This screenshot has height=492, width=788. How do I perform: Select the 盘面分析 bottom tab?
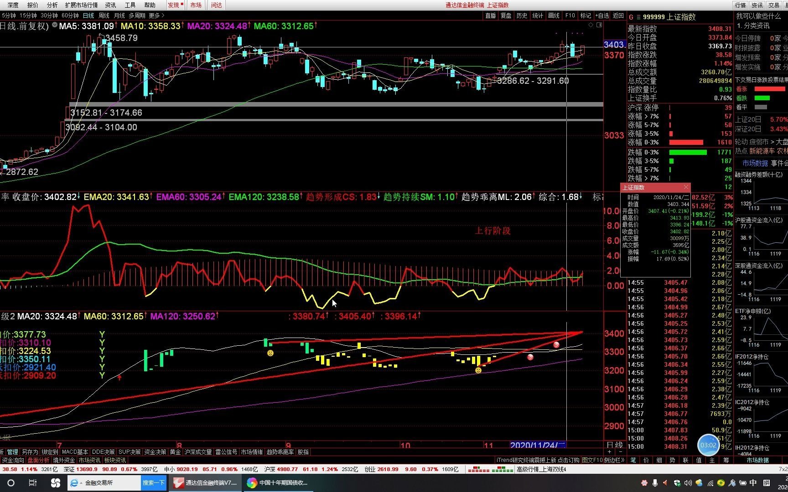coord(38,460)
